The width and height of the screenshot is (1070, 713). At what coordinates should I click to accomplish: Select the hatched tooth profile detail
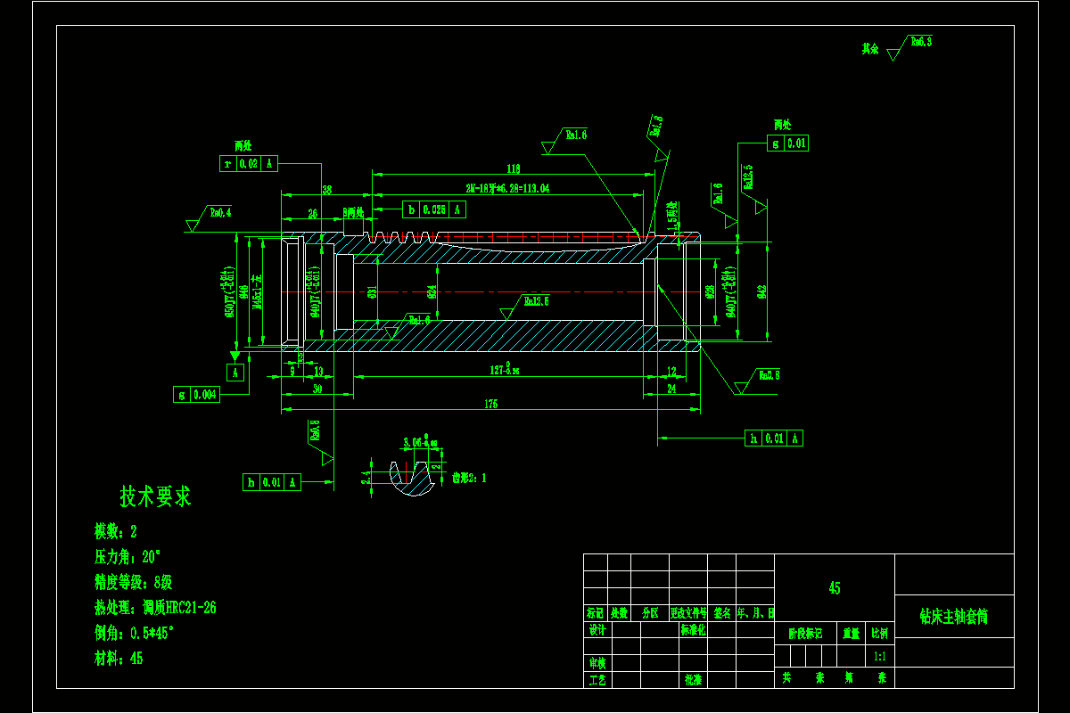pyautogui.click(x=411, y=479)
